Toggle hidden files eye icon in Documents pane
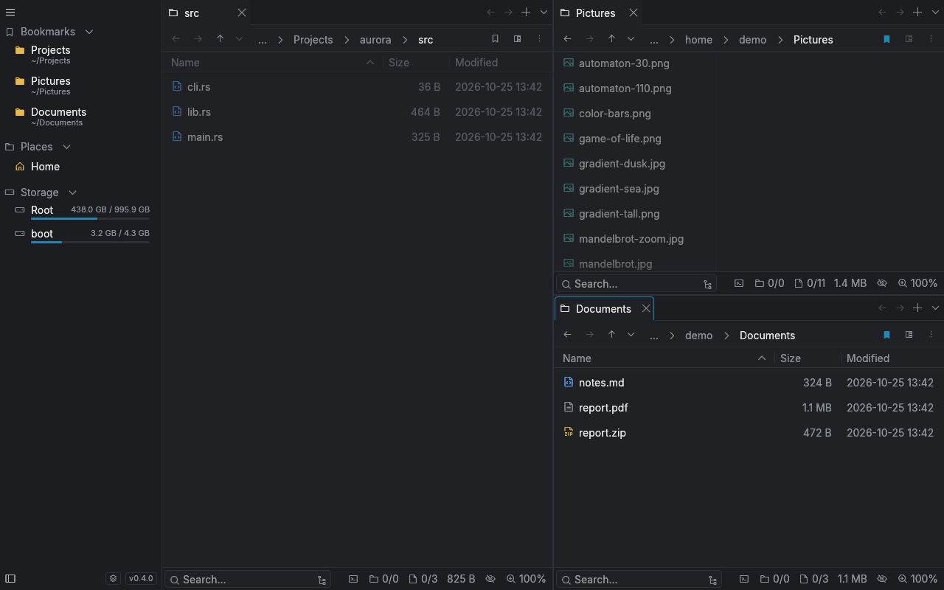This screenshot has width=944, height=590. (x=881, y=580)
